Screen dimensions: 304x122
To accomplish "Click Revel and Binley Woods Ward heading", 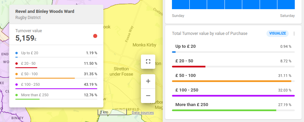I will click(x=45, y=12).
